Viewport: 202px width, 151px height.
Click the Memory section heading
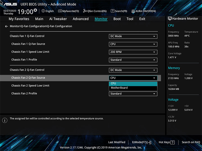pos(174,68)
